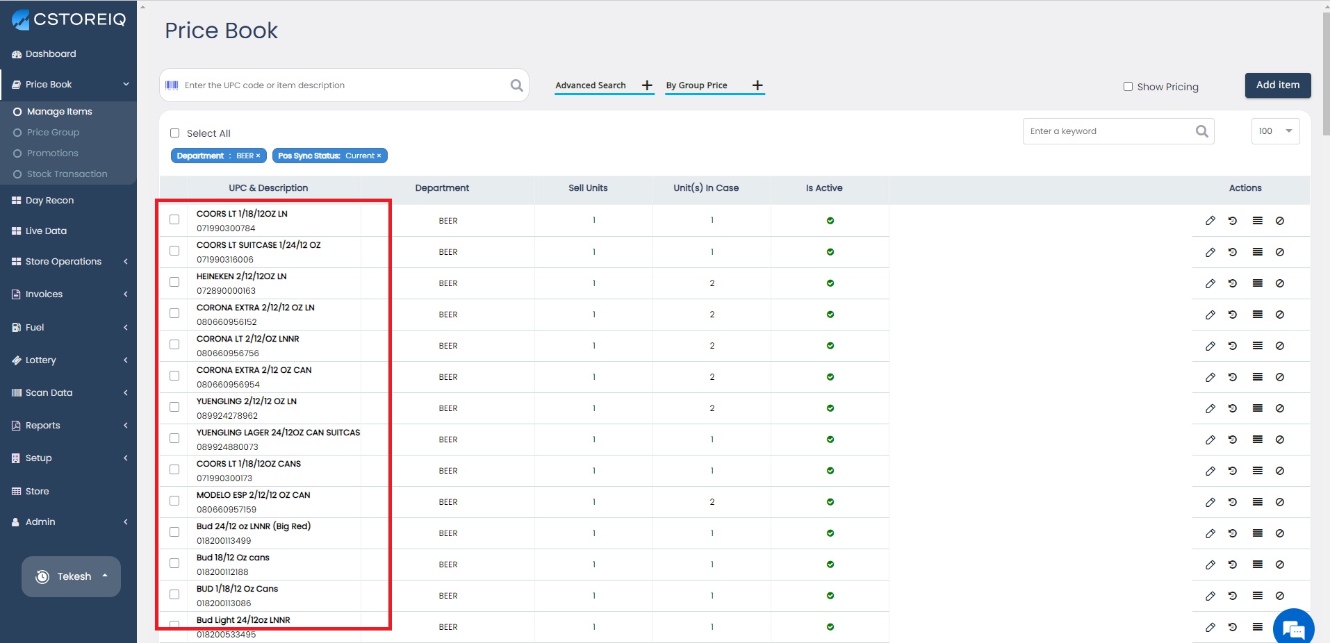Check the COORS LT 1/18/12OZ LN row checkbox

174,219
